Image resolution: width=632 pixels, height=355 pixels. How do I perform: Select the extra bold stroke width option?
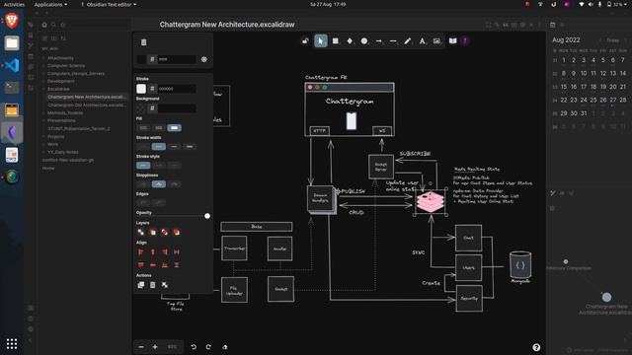(x=190, y=147)
